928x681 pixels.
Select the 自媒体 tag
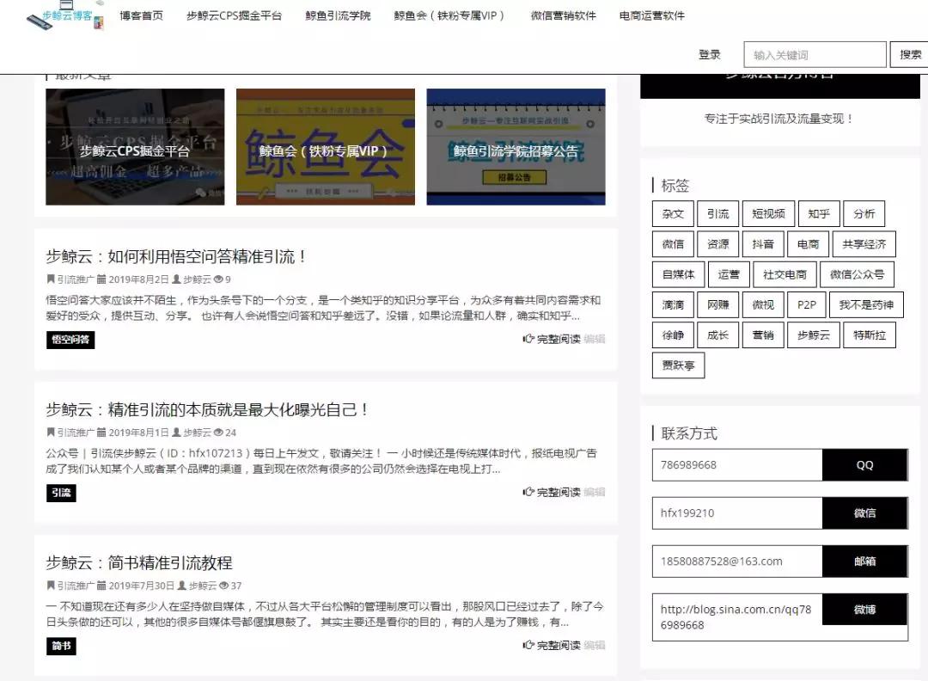click(x=678, y=274)
